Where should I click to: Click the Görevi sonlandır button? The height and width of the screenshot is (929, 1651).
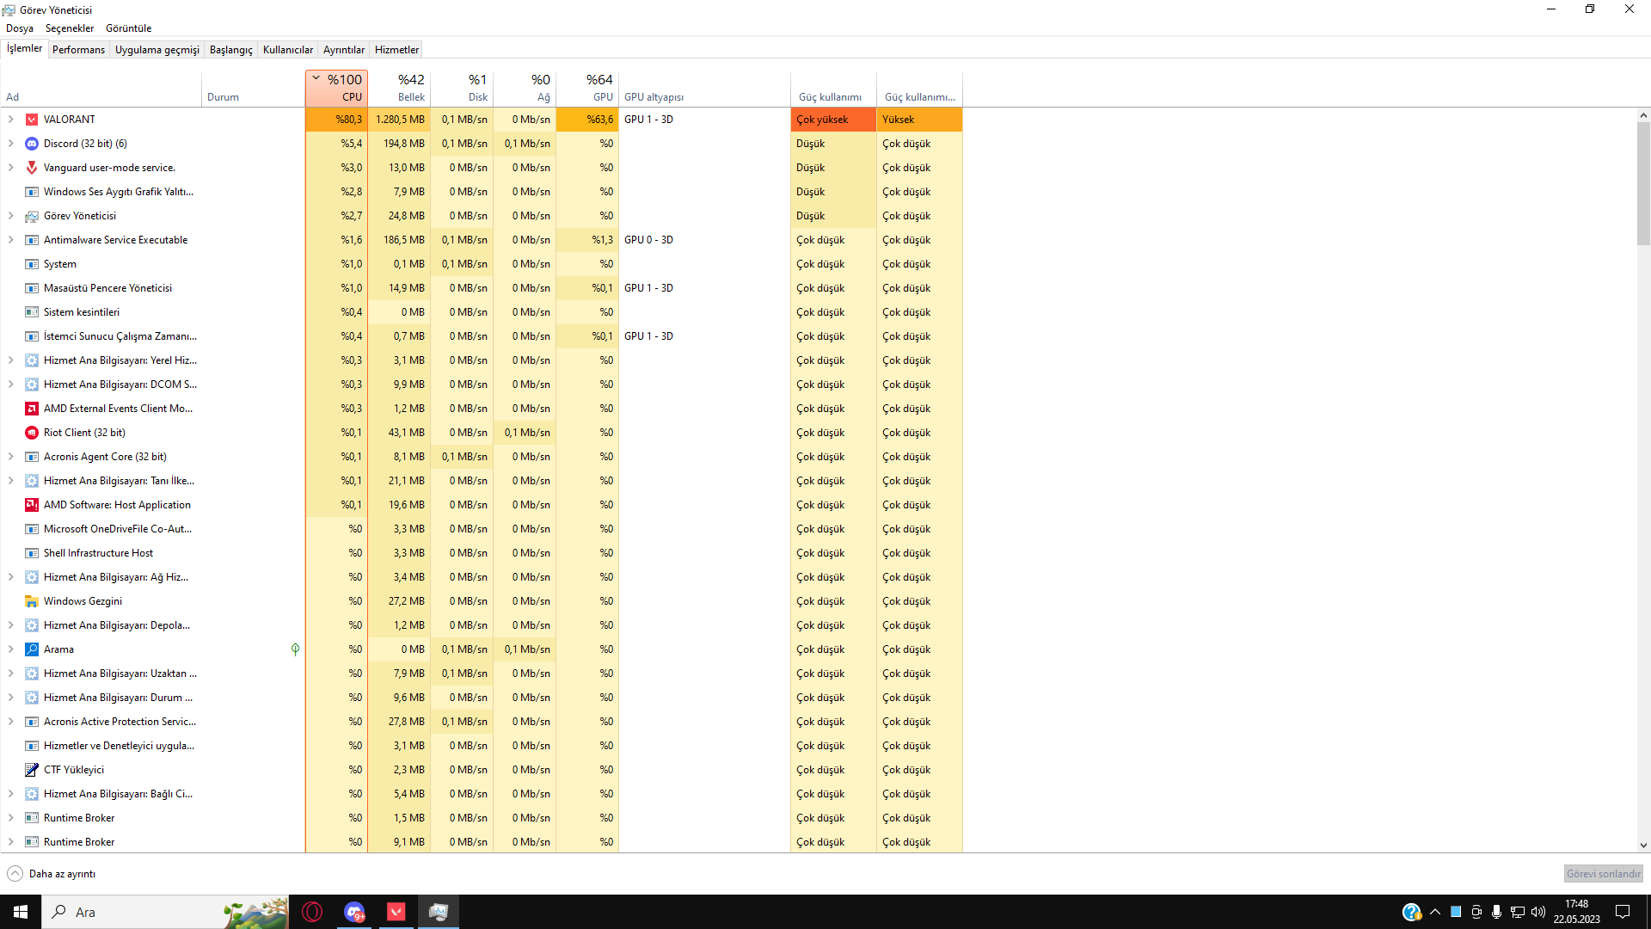click(x=1603, y=874)
